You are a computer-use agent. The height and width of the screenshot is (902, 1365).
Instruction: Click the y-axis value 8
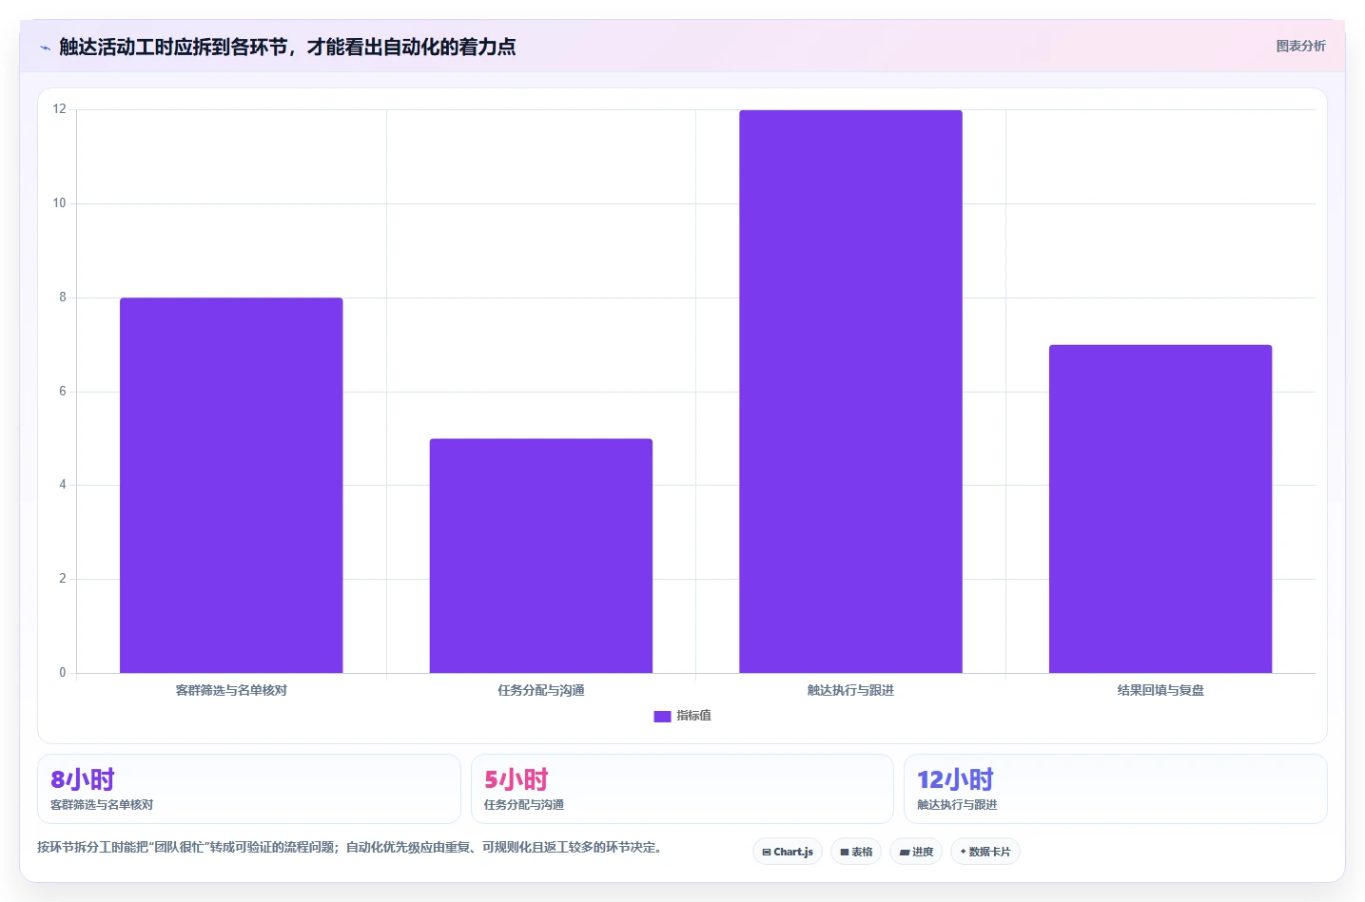click(x=63, y=297)
